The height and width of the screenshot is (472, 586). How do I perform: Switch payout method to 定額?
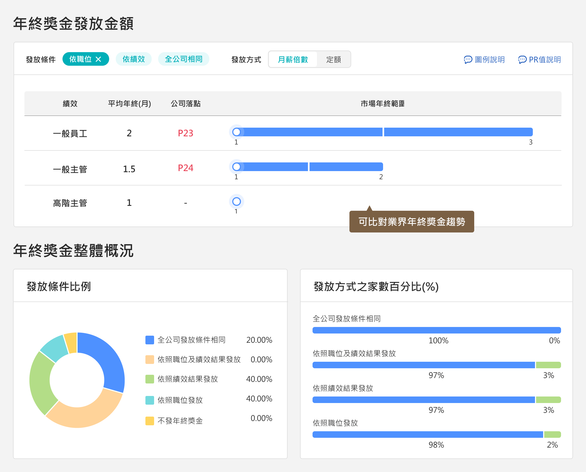(x=333, y=59)
